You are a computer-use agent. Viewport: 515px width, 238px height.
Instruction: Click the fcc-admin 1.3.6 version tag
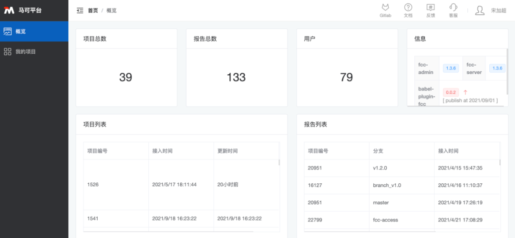(451, 68)
